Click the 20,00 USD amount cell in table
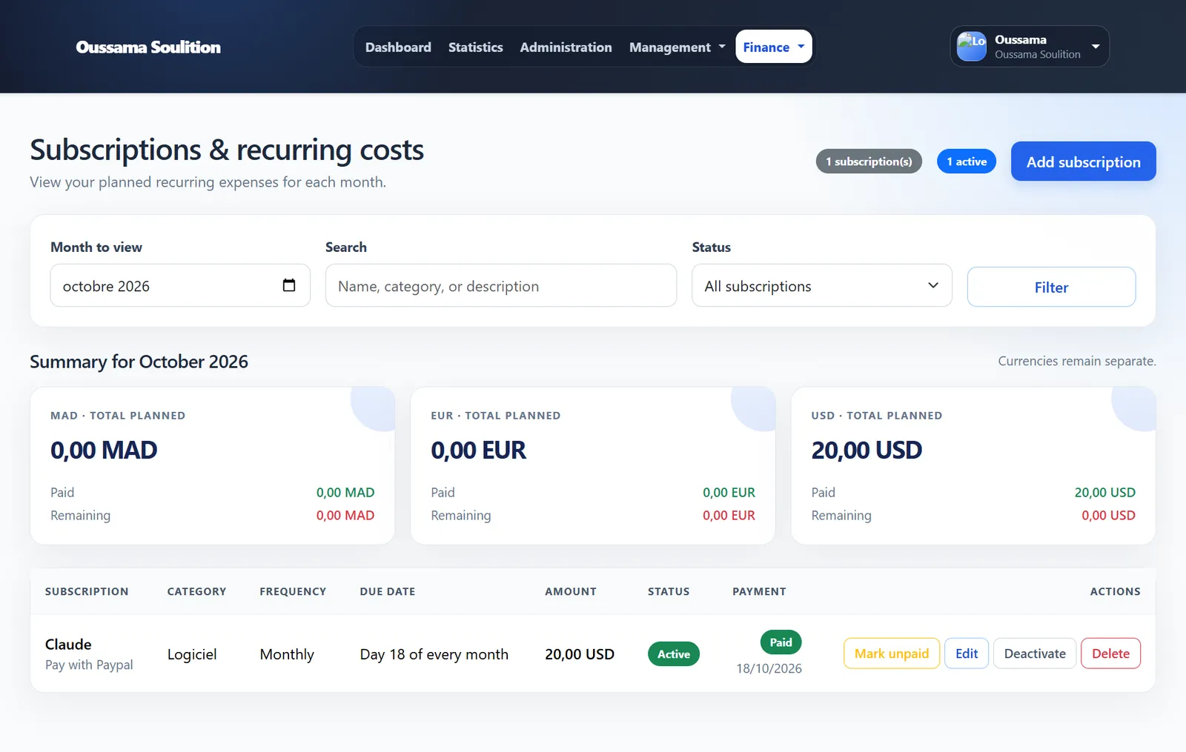Image resolution: width=1186 pixels, height=752 pixels. (580, 654)
